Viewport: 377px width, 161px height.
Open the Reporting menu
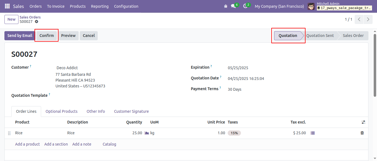point(100,6)
